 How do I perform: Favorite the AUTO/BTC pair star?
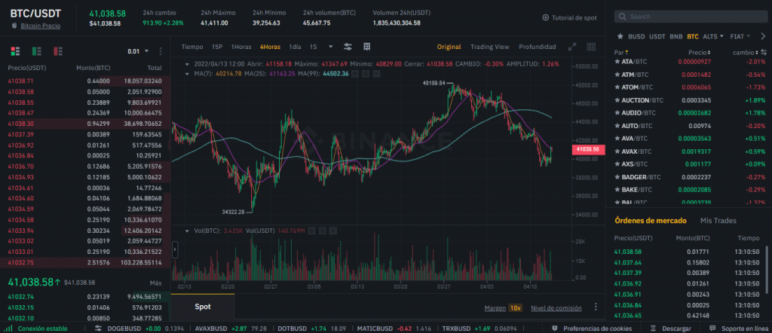point(617,126)
